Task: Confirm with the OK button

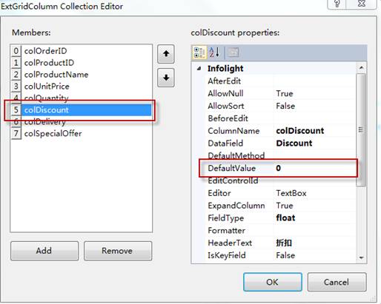Action: click(x=273, y=282)
